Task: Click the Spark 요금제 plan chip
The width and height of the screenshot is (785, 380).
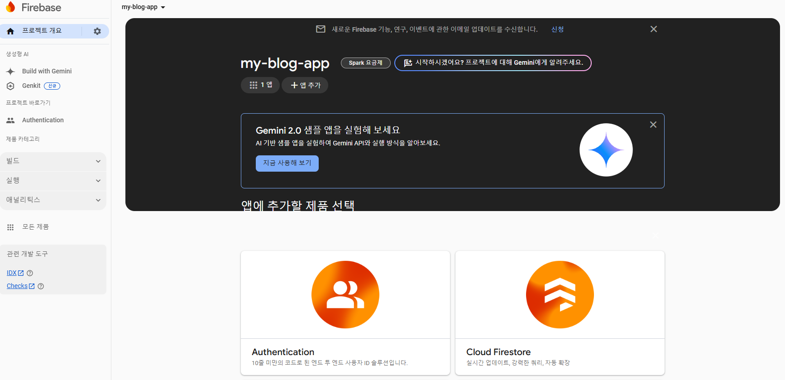Action: pos(366,63)
